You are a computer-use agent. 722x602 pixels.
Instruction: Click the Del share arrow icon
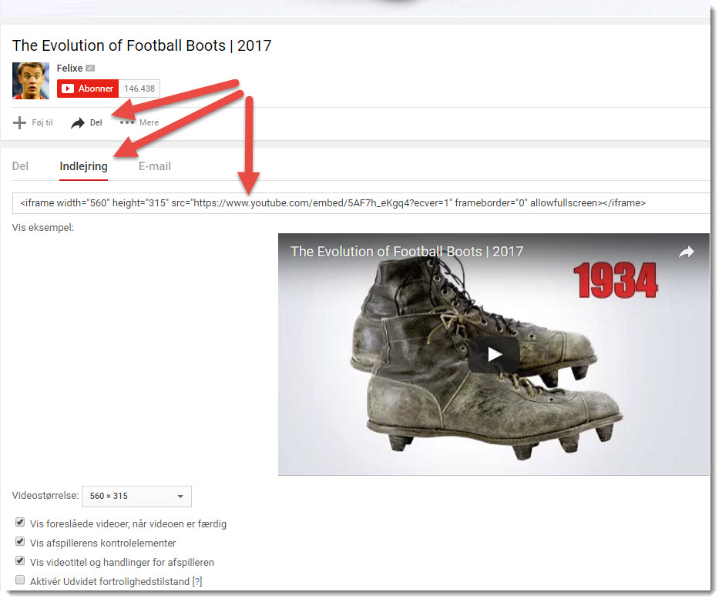[78, 123]
